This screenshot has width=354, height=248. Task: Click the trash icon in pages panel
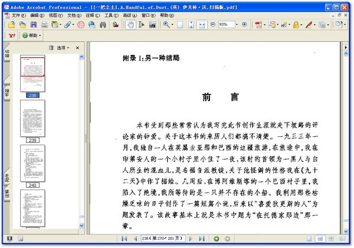click(51, 48)
